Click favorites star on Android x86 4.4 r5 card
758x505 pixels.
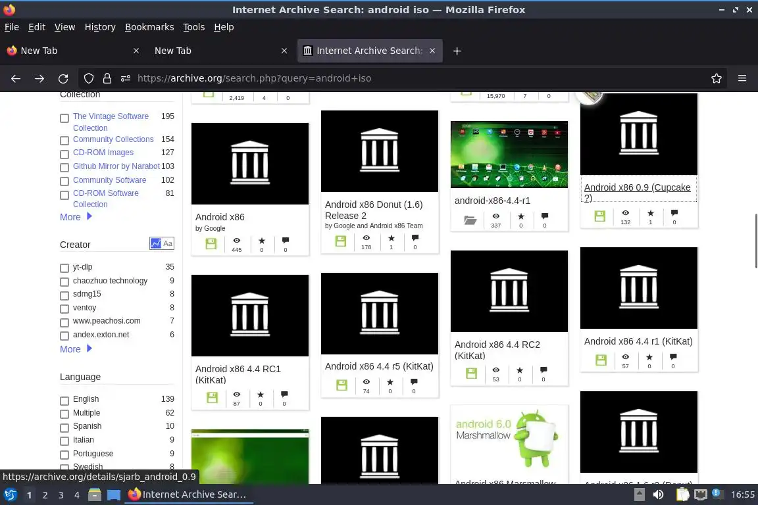click(390, 382)
